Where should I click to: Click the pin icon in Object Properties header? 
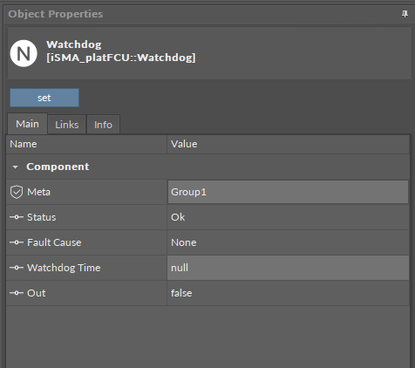coord(405,14)
